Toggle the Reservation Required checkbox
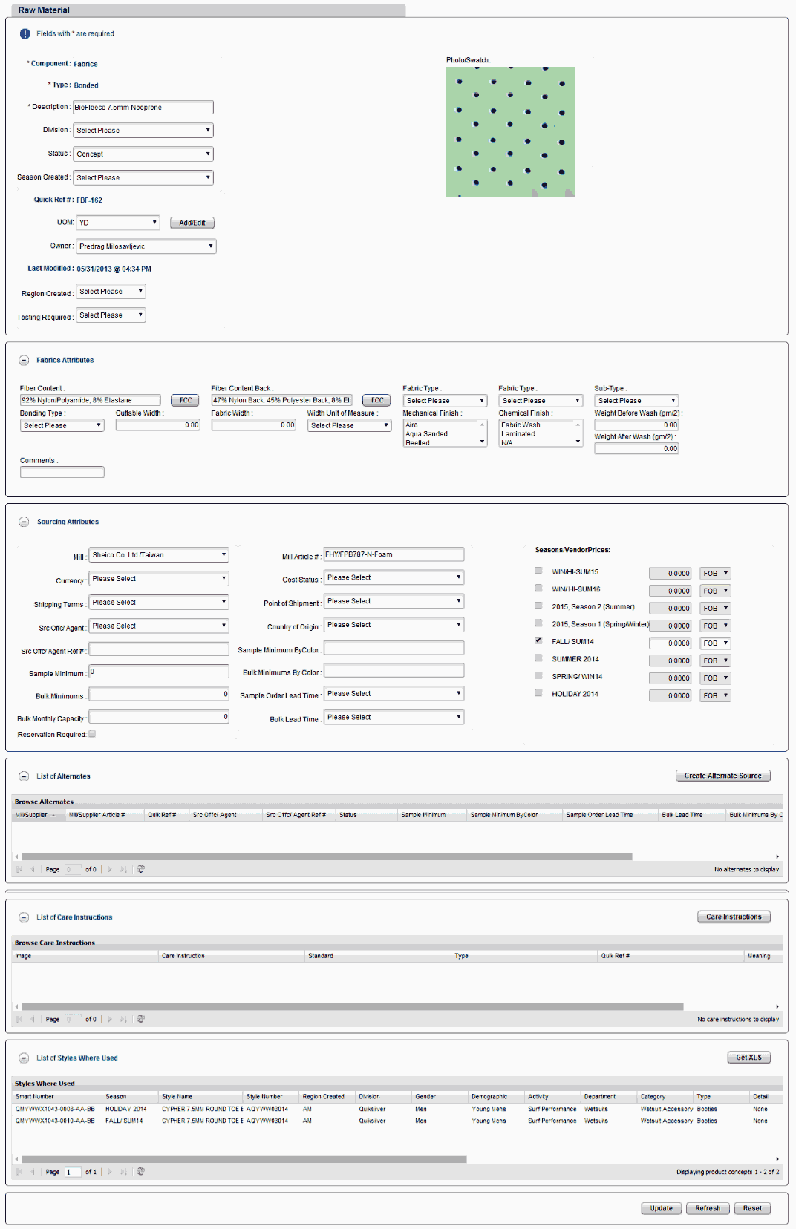Image resolution: width=796 pixels, height=1229 pixels. (x=92, y=734)
